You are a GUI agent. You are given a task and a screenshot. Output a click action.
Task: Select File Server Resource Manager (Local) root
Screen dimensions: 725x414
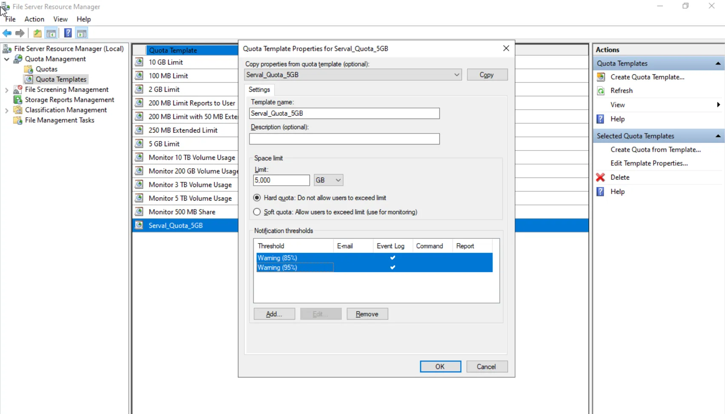[x=69, y=49]
